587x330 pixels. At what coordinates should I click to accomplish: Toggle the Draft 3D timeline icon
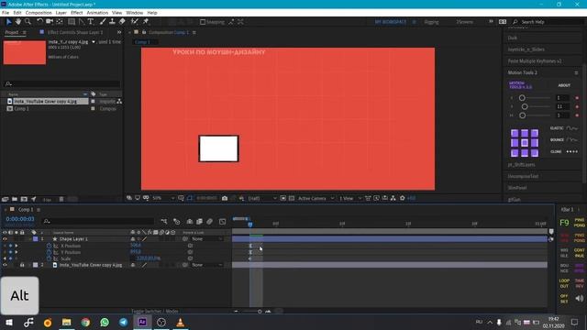coord(177,222)
